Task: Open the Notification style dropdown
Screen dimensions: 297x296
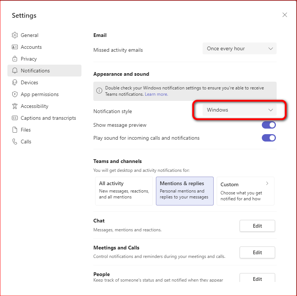Action: [239, 110]
